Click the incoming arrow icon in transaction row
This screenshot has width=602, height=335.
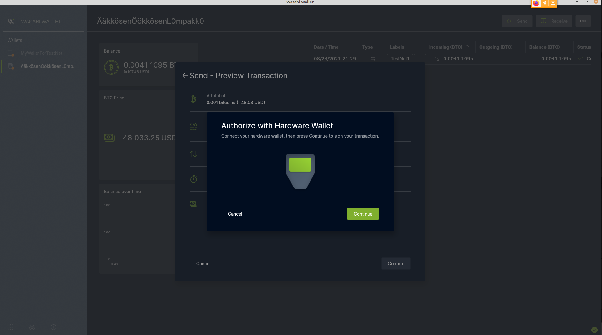click(x=437, y=59)
